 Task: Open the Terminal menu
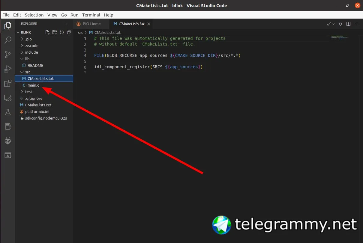[91, 15]
